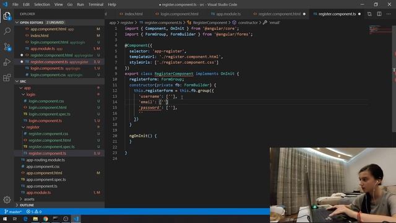Image resolution: width=396 pixels, height=223 pixels.
Task: Open the editor More Actions ellipsis
Action: [389, 14]
